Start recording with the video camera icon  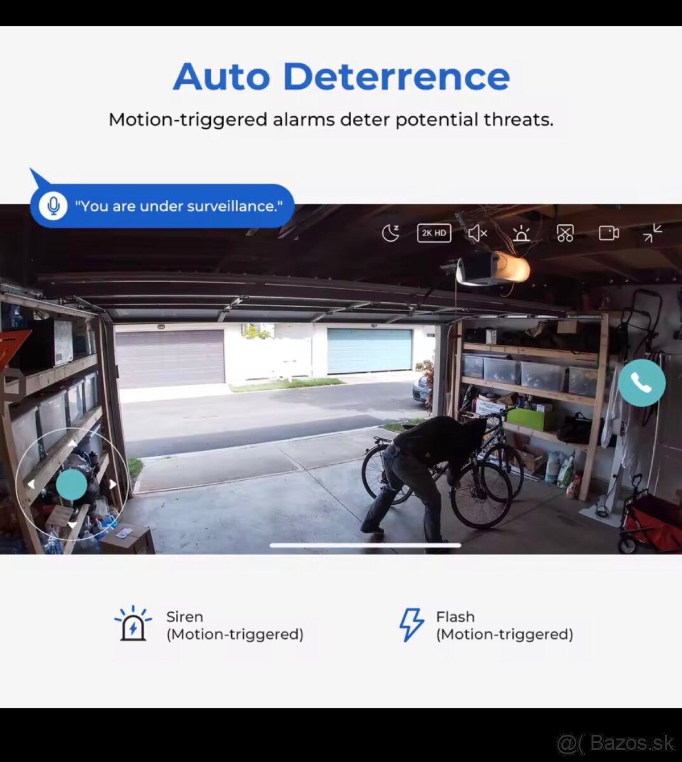(x=608, y=234)
